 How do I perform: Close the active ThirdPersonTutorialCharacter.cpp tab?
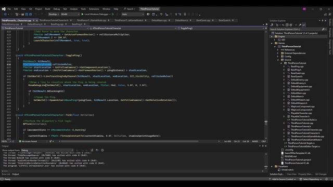click(37, 20)
